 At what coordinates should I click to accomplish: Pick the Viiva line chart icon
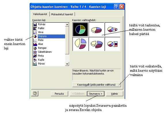click(x=35, y=32)
